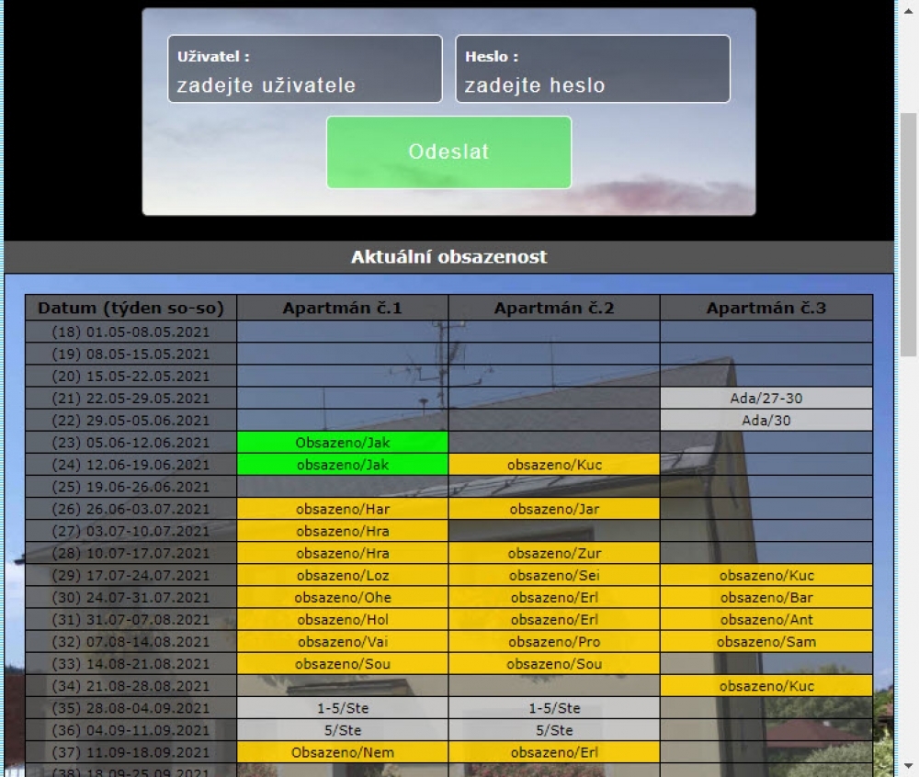
Task: Click the obsazeno/Vai cell
Action: 342,642
